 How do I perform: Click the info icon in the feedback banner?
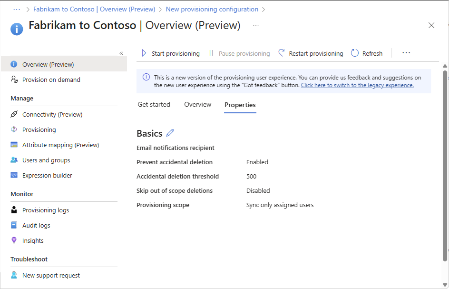tap(146, 77)
